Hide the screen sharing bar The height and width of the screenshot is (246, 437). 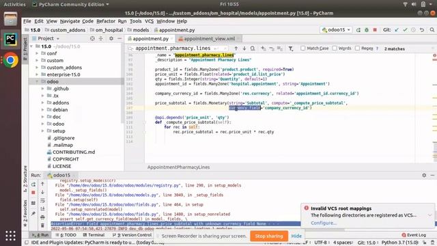click(296, 236)
